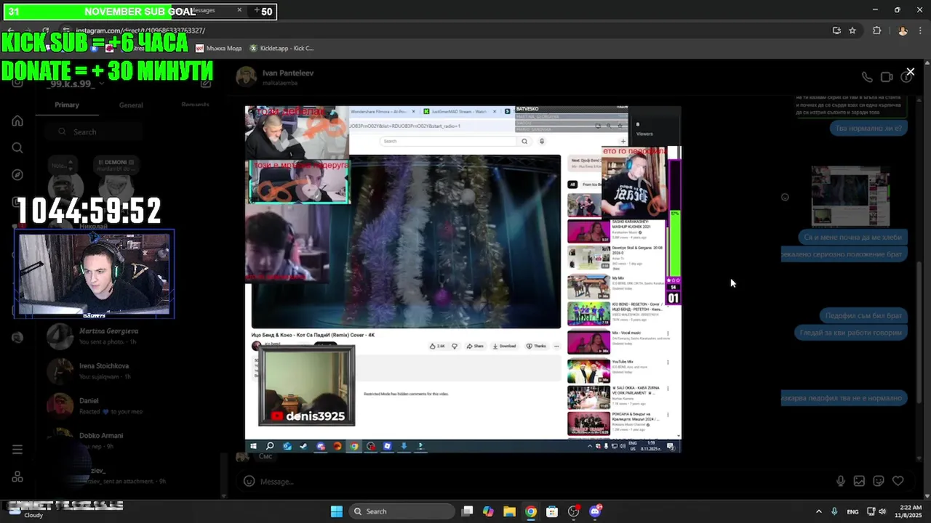This screenshot has height=523, width=931.
Task: Click the message 'Тва нормално ли е?'
Action: [868, 128]
